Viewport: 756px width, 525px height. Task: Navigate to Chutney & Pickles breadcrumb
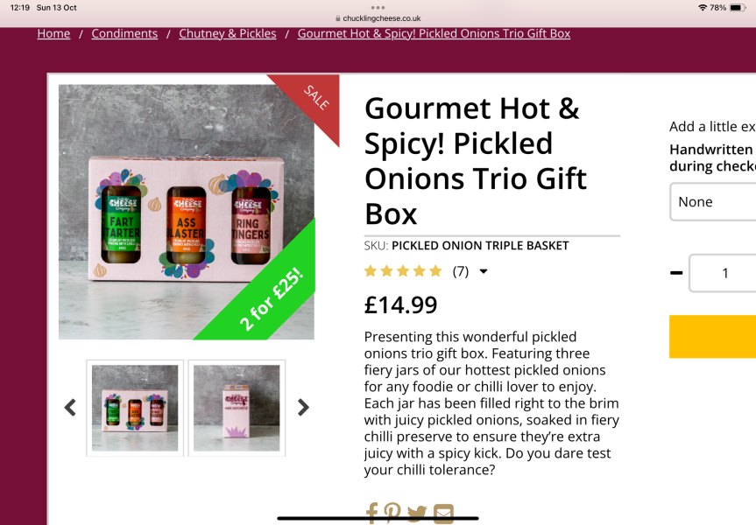click(228, 34)
